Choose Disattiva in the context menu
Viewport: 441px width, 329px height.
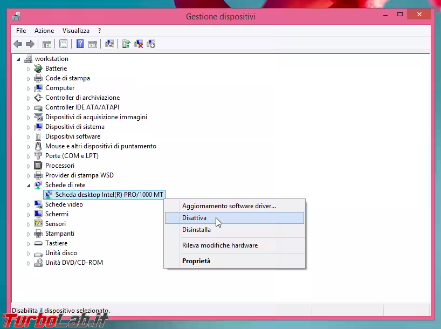click(194, 218)
